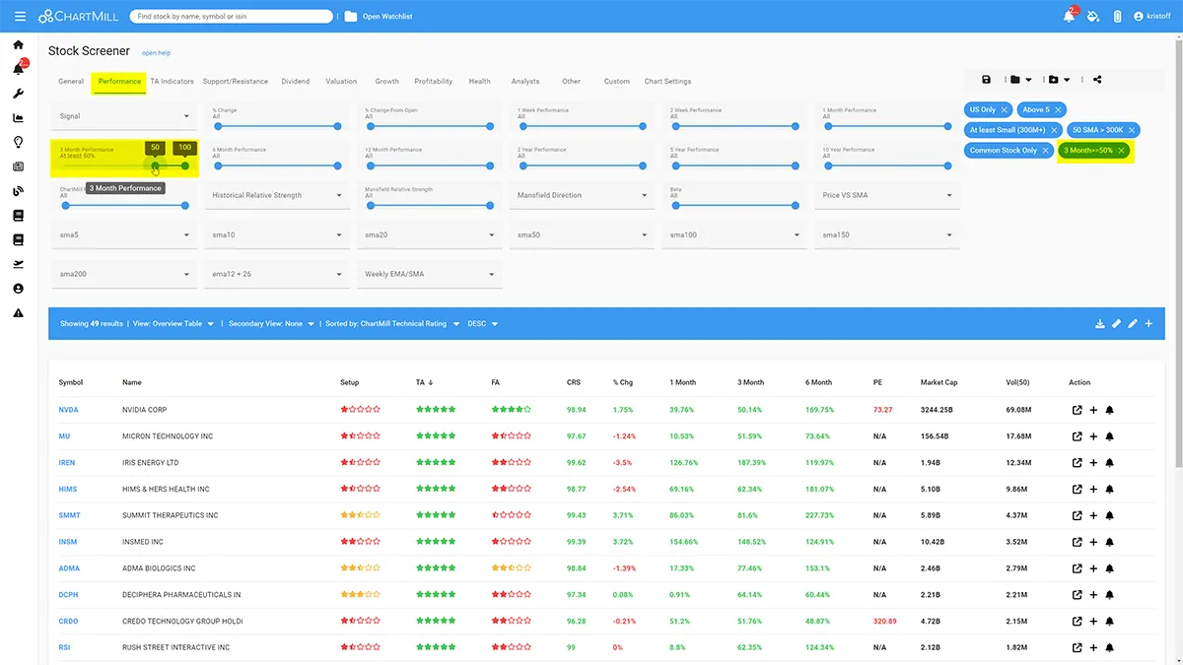Click the share screen icon

(x=1098, y=80)
